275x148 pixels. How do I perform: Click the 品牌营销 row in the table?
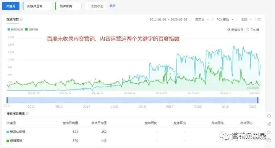point(133,140)
